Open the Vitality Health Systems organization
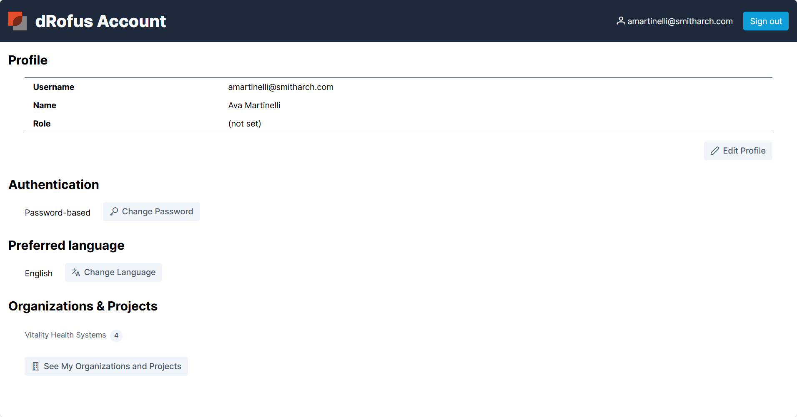Viewport: 797px width, 417px height. pyautogui.click(x=65, y=335)
